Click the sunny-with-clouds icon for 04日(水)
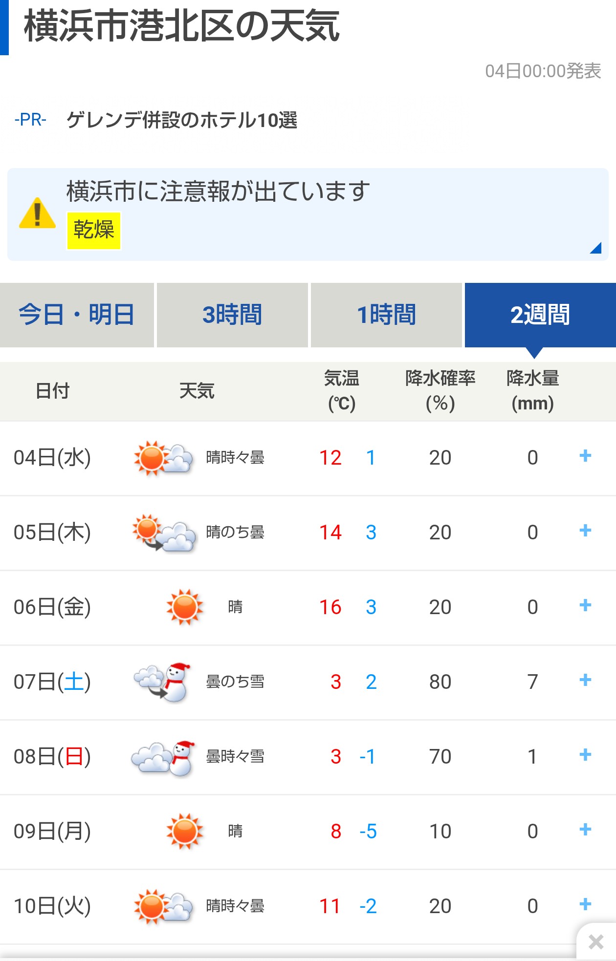This screenshot has width=616, height=961. point(163,458)
